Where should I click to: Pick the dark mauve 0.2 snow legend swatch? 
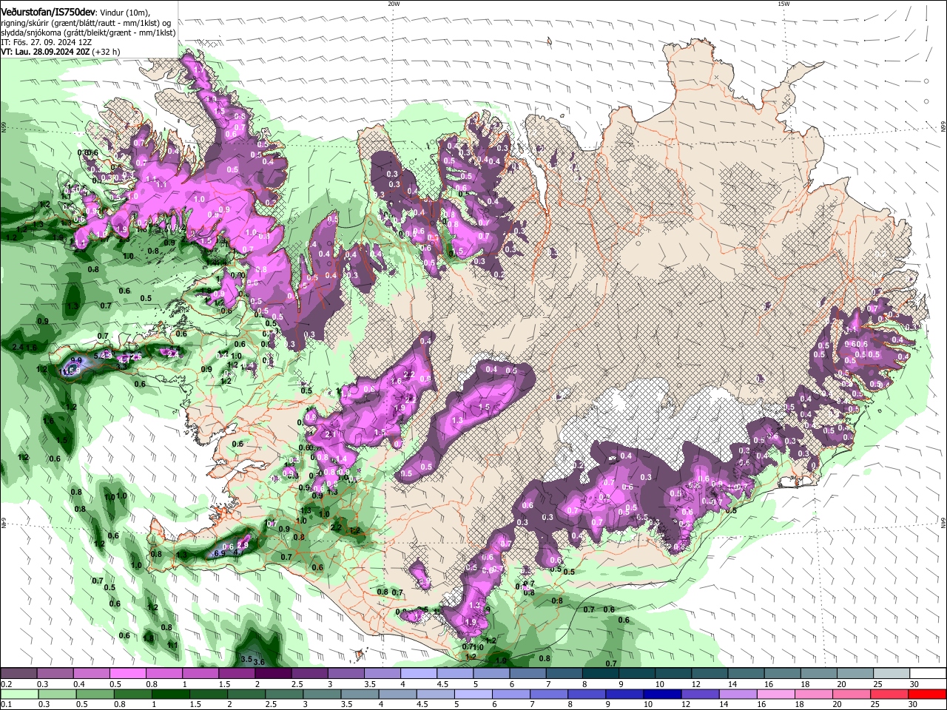(x=18, y=674)
